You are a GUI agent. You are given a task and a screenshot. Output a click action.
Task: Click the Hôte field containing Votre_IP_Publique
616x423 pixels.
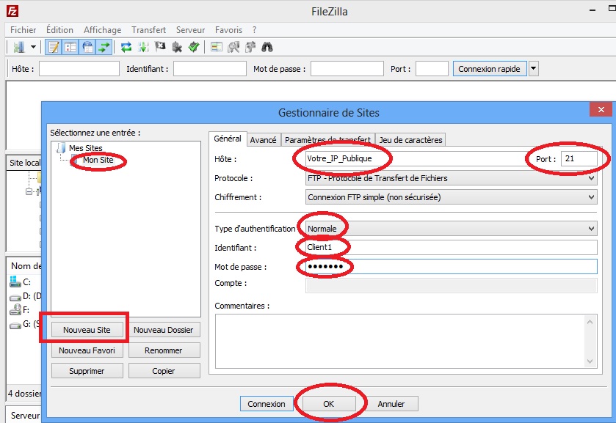click(x=413, y=159)
